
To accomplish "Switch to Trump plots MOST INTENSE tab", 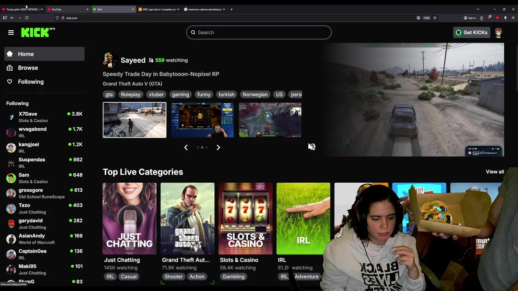I will point(22,9).
